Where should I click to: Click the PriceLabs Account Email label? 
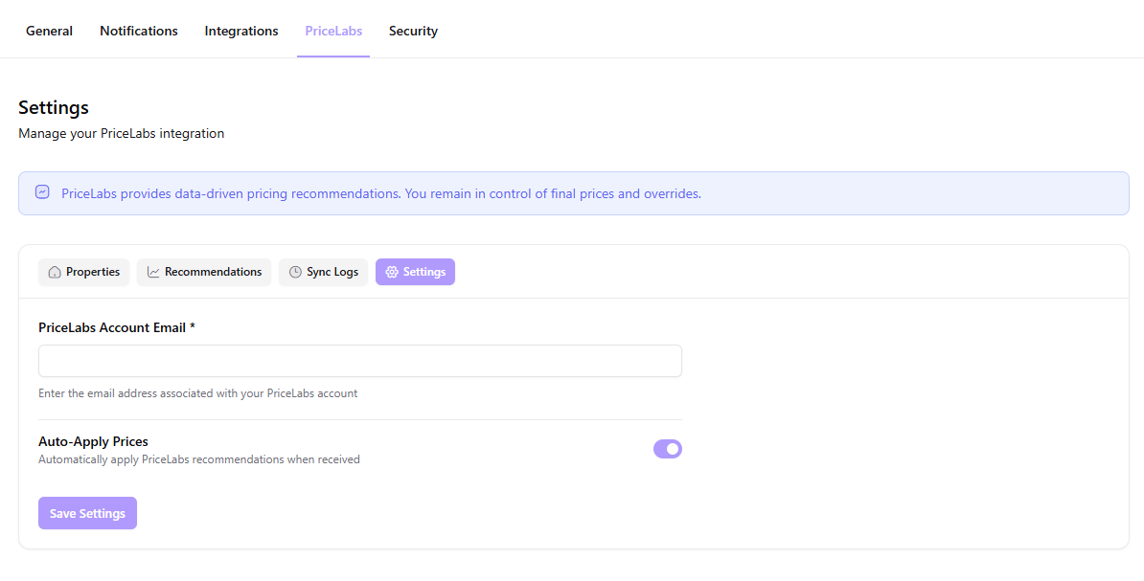tap(116, 327)
